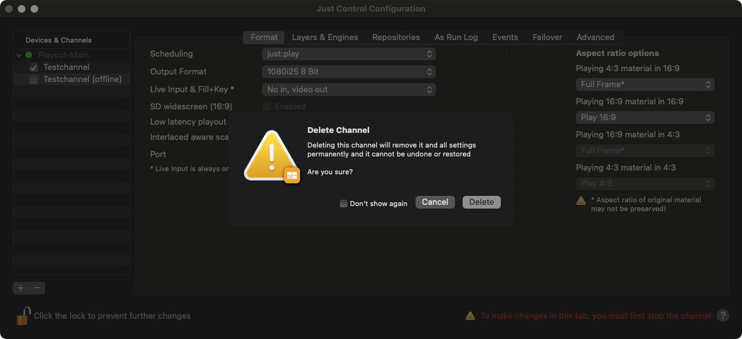
Task: Click the plus button to add a channel
Action: 21,288
